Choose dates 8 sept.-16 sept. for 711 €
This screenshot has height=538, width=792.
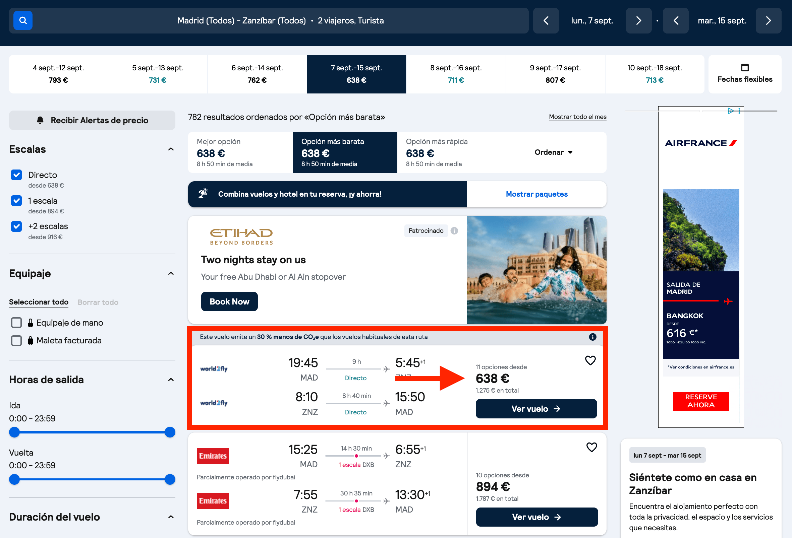point(456,74)
